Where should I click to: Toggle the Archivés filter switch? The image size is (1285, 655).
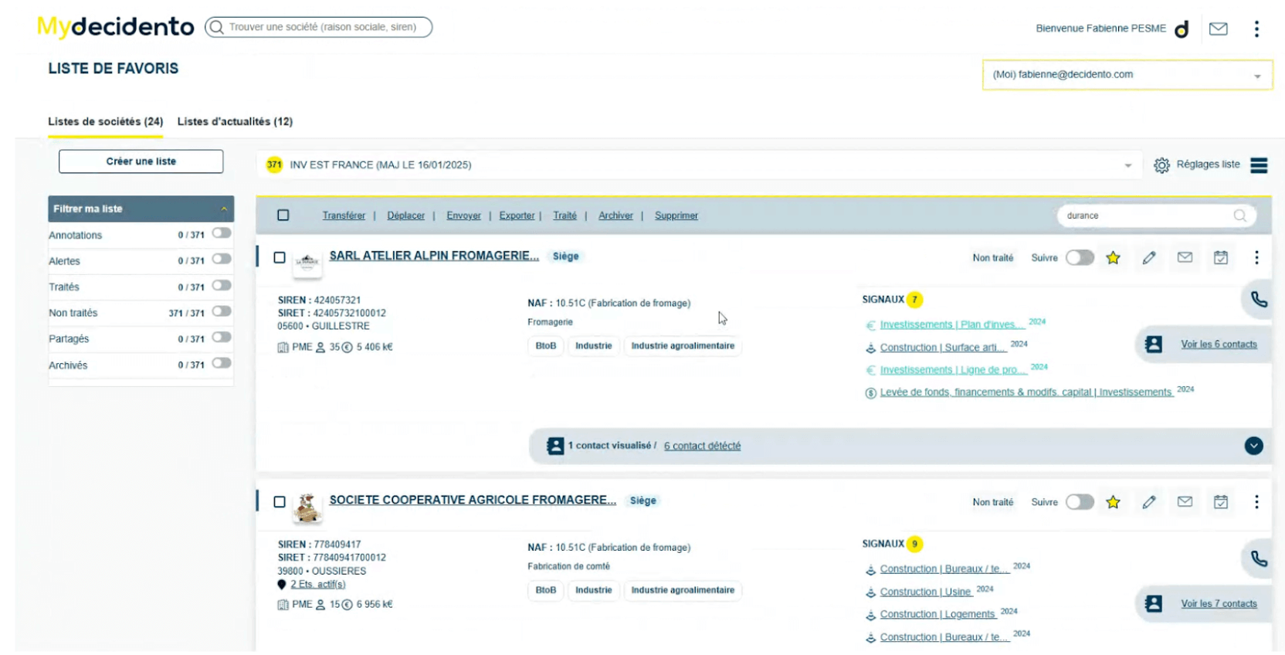tap(222, 363)
